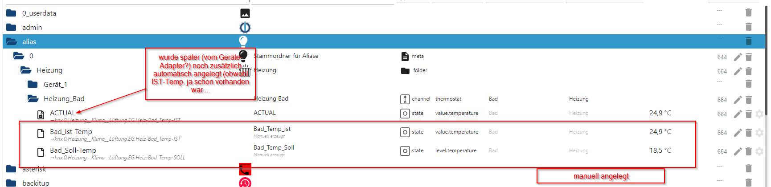771x187 pixels.
Task: Expand the admin folder
Action: click(11, 27)
